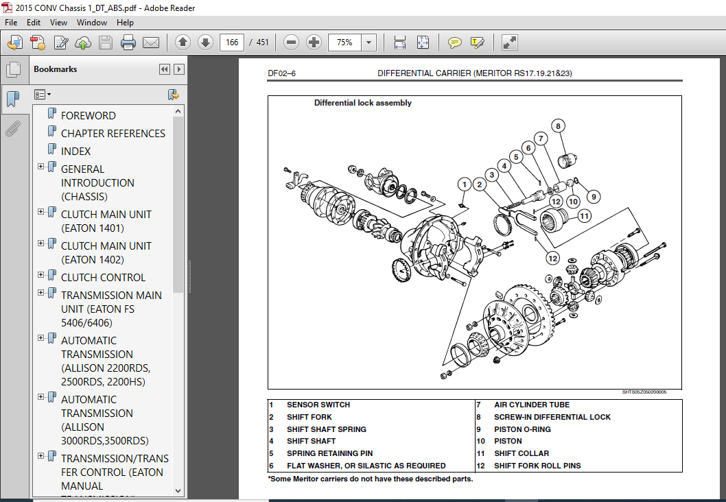Open the CHAPTER REFERENCES bookmark
The width and height of the screenshot is (726, 502).
point(113,134)
